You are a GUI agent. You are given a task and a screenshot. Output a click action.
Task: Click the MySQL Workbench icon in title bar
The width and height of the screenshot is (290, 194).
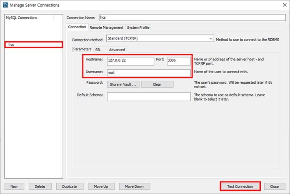tap(5, 5)
